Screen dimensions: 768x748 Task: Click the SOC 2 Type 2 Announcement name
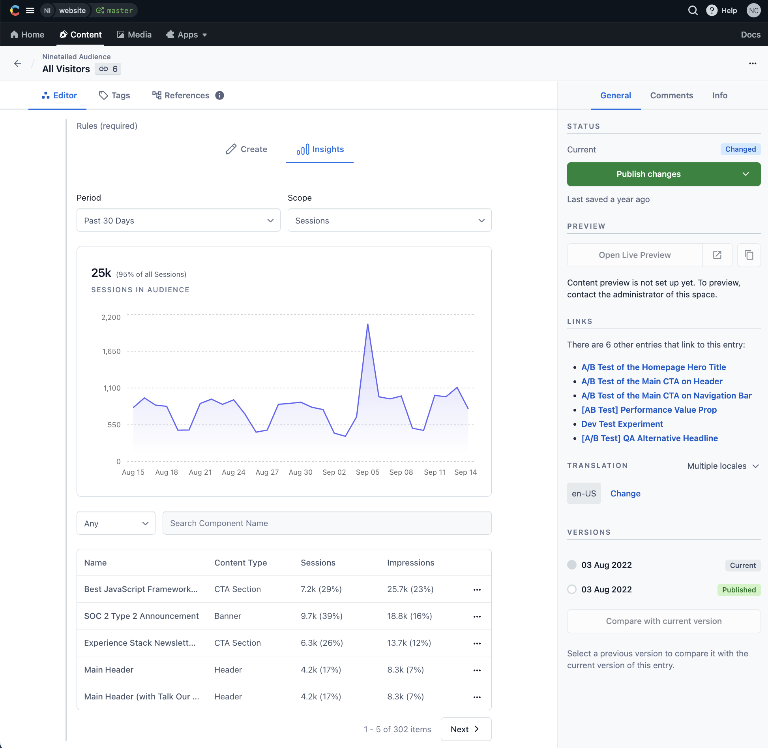point(141,616)
